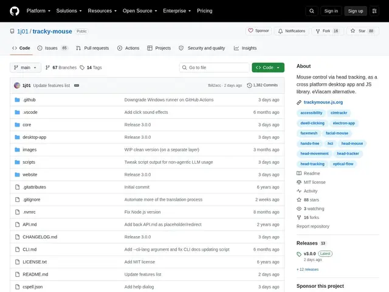
Task: Fork the repository
Action: pos(328,31)
